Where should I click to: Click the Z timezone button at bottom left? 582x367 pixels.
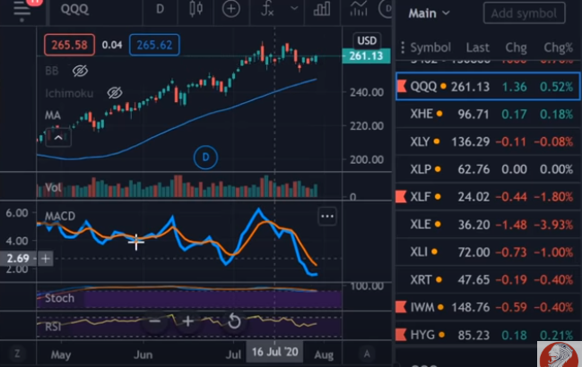click(17, 354)
